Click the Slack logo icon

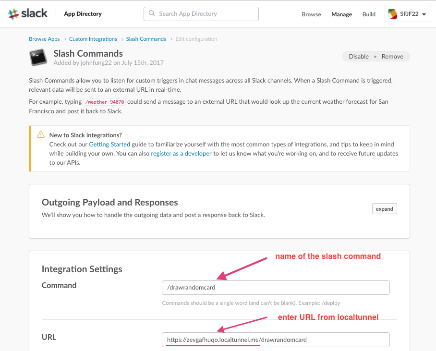13,13
